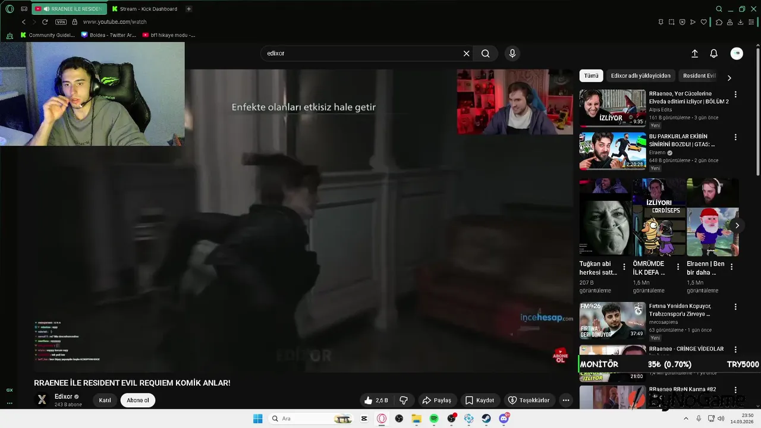The width and height of the screenshot is (761, 428).
Task: Click the Katıl join button
Action: (x=105, y=400)
